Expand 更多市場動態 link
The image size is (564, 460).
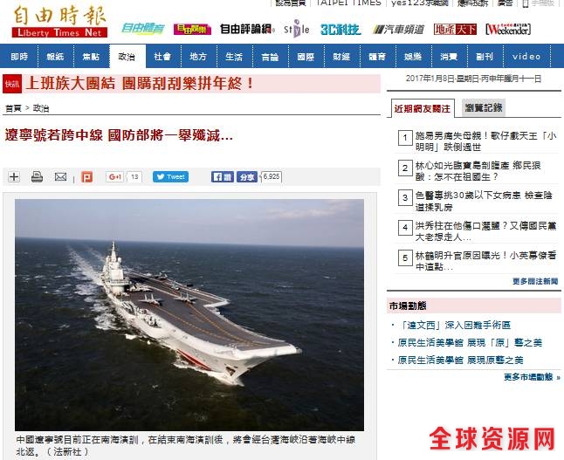pos(532,377)
